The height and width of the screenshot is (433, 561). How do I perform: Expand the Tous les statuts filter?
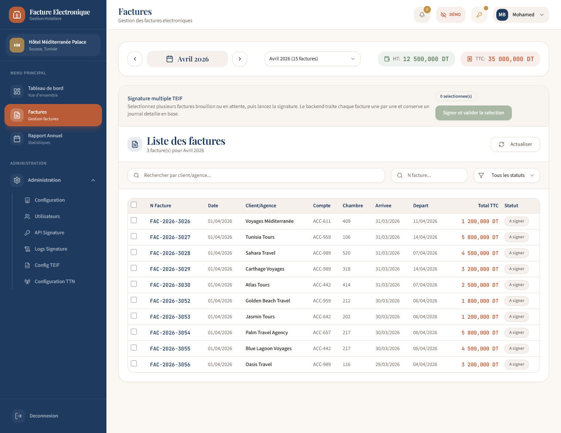[x=506, y=175]
